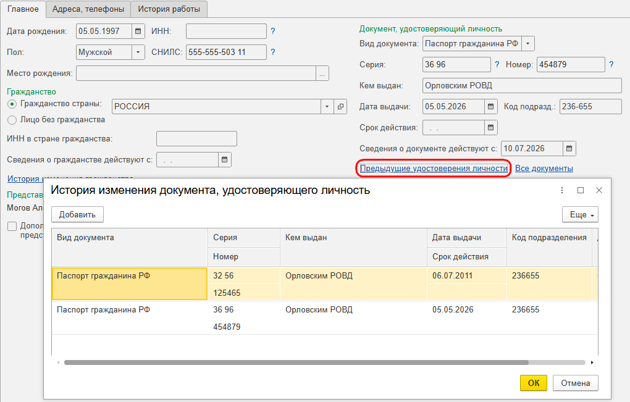Screen dimensions: 630x402
Task: Switch to the История работы tab
Action: (x=169, y=9)
